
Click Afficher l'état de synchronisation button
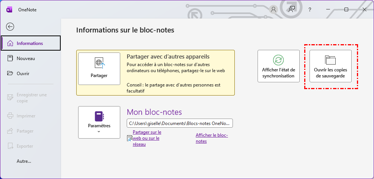[x=278, y=66]
